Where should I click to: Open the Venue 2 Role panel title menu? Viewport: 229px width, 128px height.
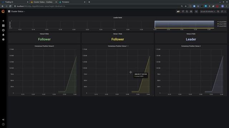(191, 34)
